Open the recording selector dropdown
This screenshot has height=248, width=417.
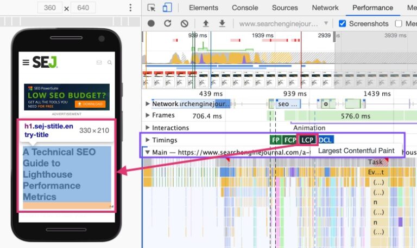283,24
